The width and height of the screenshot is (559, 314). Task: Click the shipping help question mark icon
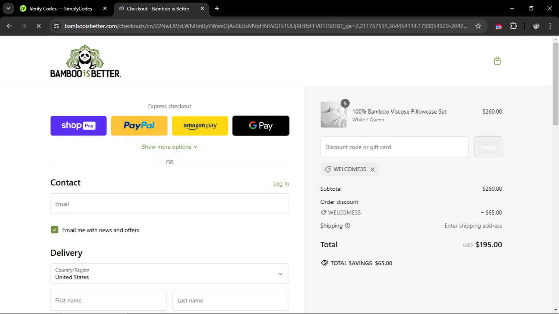[x=347, y=226]
